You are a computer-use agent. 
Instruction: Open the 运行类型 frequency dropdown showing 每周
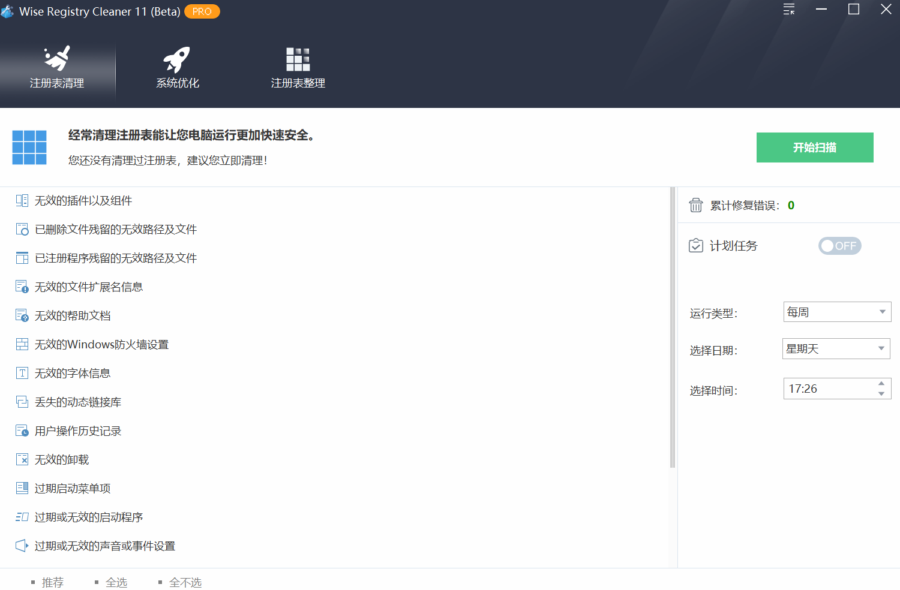[x=836, y=312]
